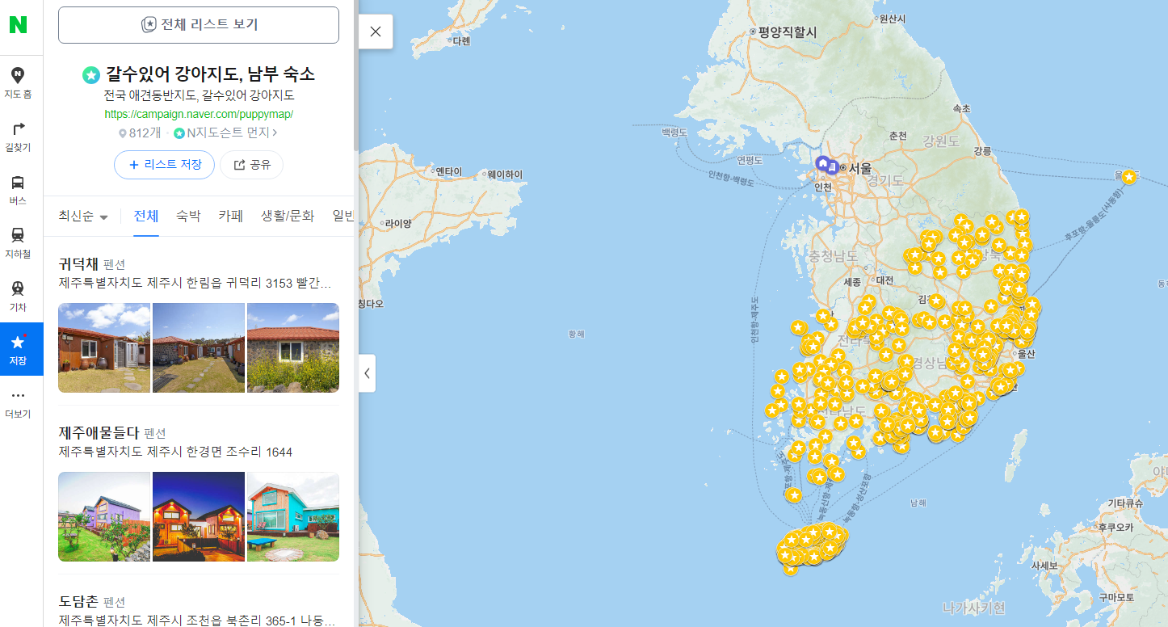This screenshot has height=627, width=1168.
Task: Click the 평양직할시 label on map
Action: pyautogui.click(x=788, y=32)
